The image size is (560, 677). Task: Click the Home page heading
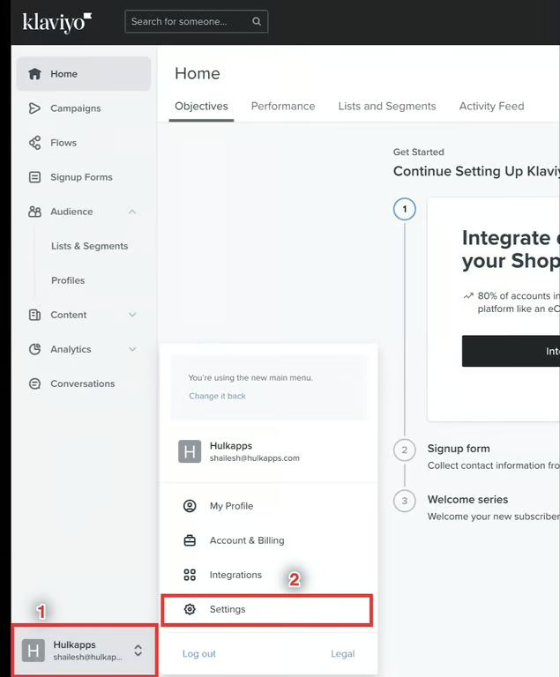point(198,74)
